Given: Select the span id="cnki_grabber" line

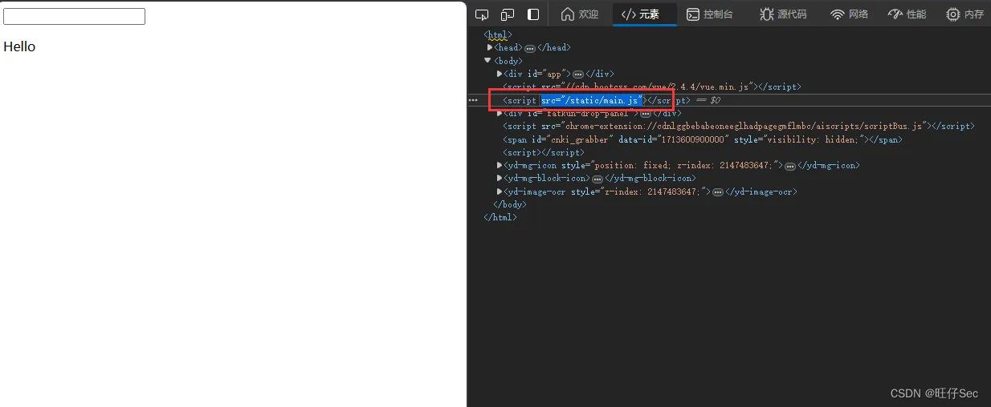Looking at the screenshot, I should pyautogui.click(x=702, y=139).
